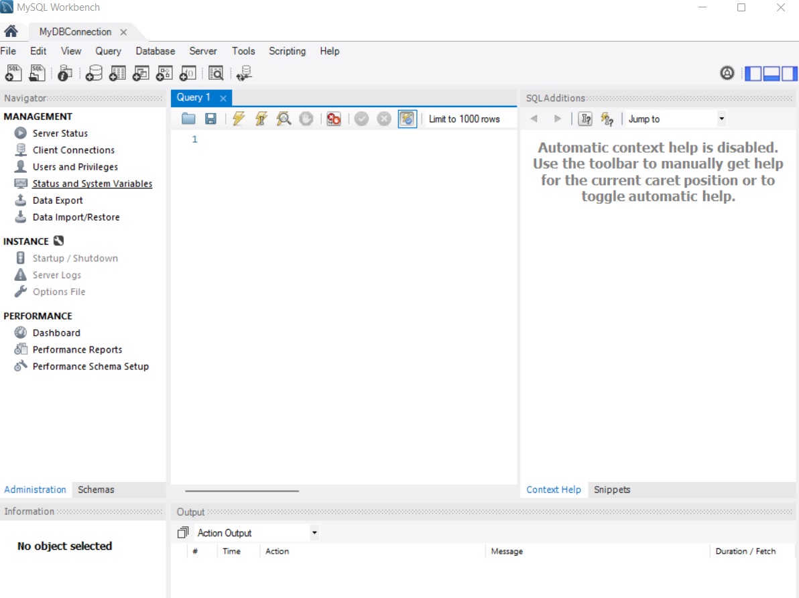Rollback transaction X icon

pos(384,119)
